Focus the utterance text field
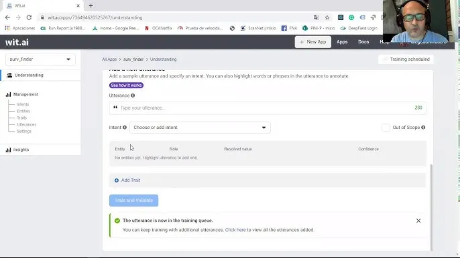 pyautogui.click(x=268, y=108)
